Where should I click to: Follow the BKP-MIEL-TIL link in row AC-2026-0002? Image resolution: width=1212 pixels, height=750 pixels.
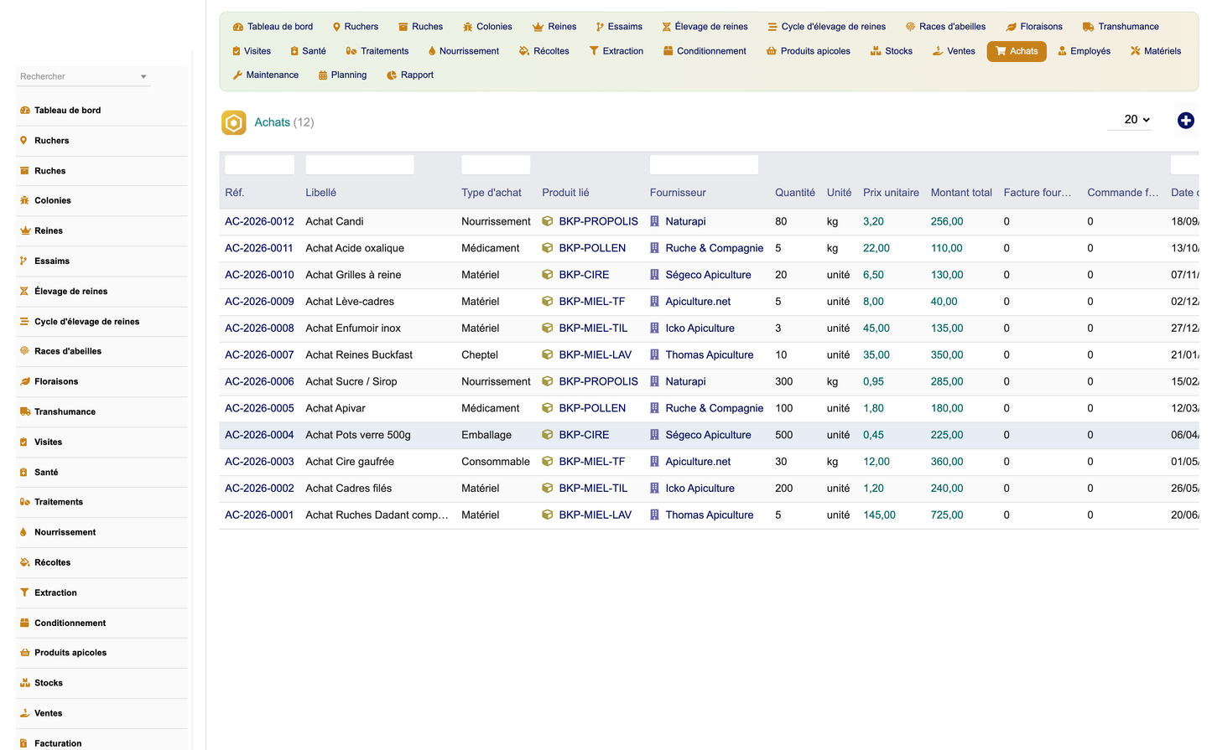pyautogui.click(x=593, y=489)
